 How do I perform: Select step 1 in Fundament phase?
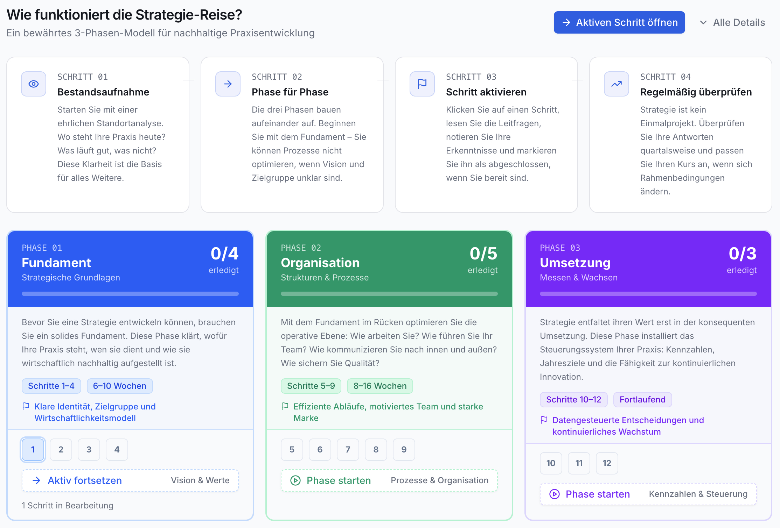click(x=33, y=450)
